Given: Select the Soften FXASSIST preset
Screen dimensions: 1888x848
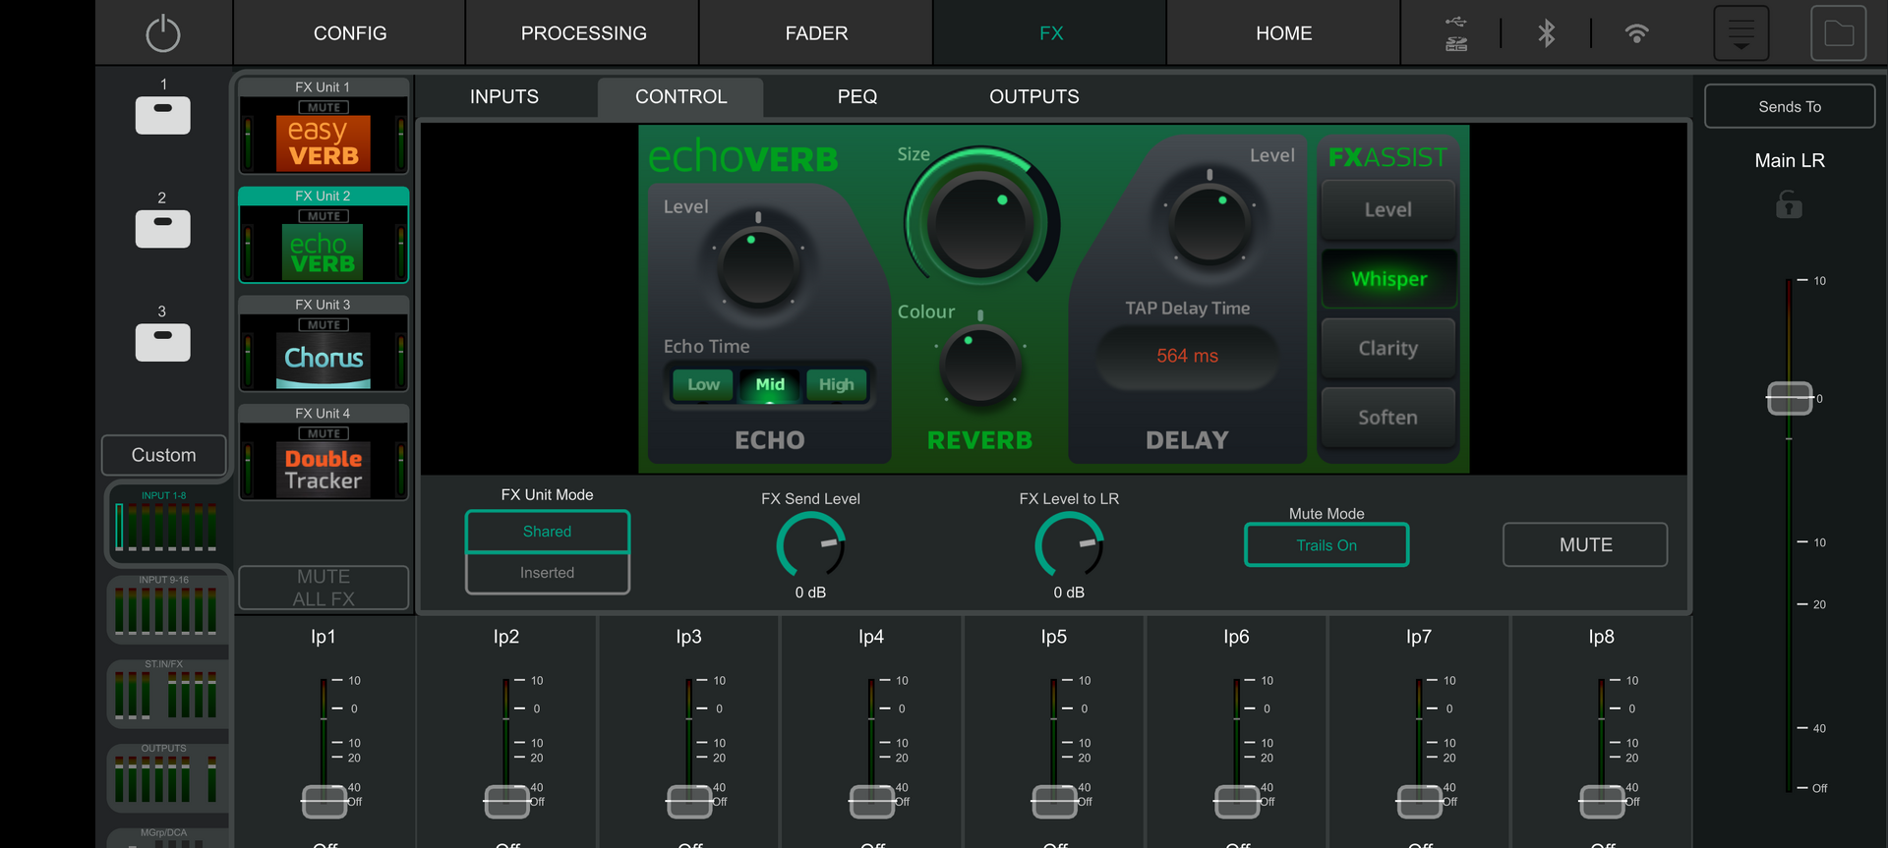Looking at the screenshot, I should click(1387, 418).
